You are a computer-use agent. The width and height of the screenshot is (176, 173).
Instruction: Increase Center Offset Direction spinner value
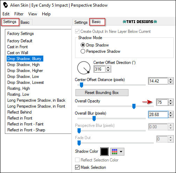coord(108,67)
